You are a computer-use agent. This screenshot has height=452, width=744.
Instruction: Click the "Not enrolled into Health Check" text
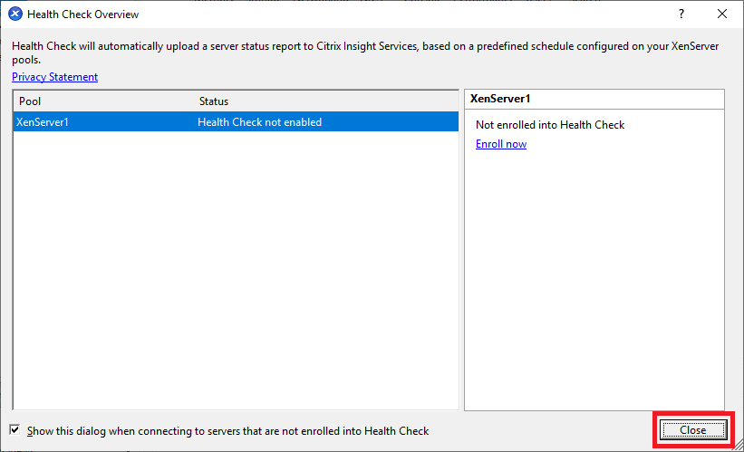pyautogui.click(x=550, y=125)
